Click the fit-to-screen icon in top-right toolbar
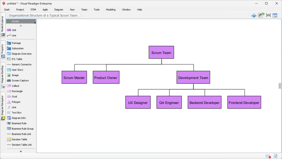 click(x=268, y=15)
